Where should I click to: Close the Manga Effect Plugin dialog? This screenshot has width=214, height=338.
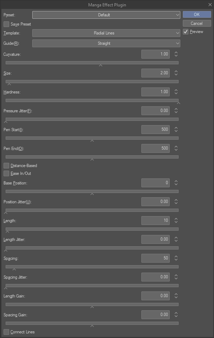(x=209, y=5)
